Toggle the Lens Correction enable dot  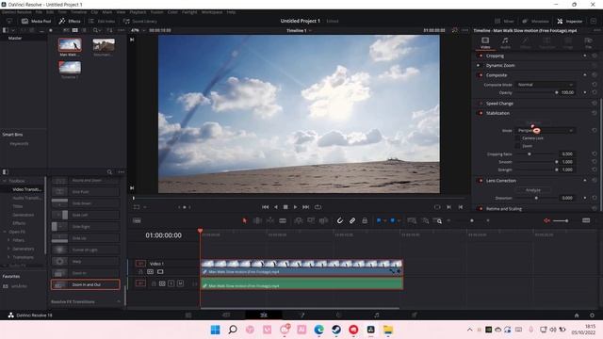click(x=481, y=180)
